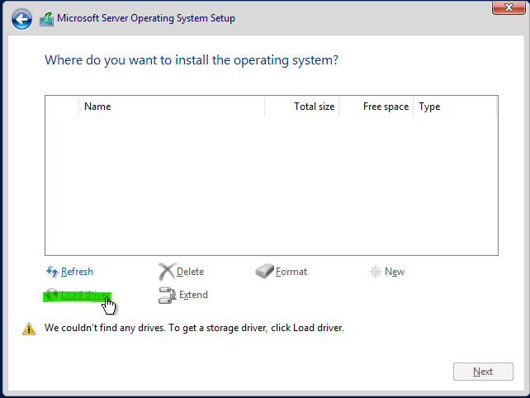
Task: Click the Refresh arrows icon
Action: click(52, 272)
